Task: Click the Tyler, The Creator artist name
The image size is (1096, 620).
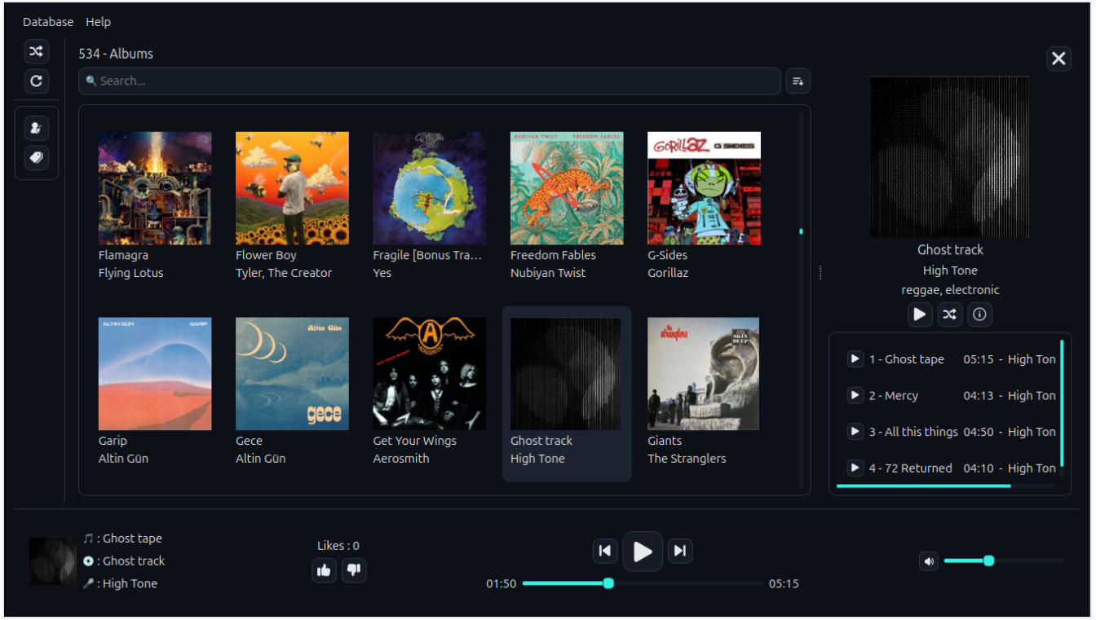Action: click(284, 273)
